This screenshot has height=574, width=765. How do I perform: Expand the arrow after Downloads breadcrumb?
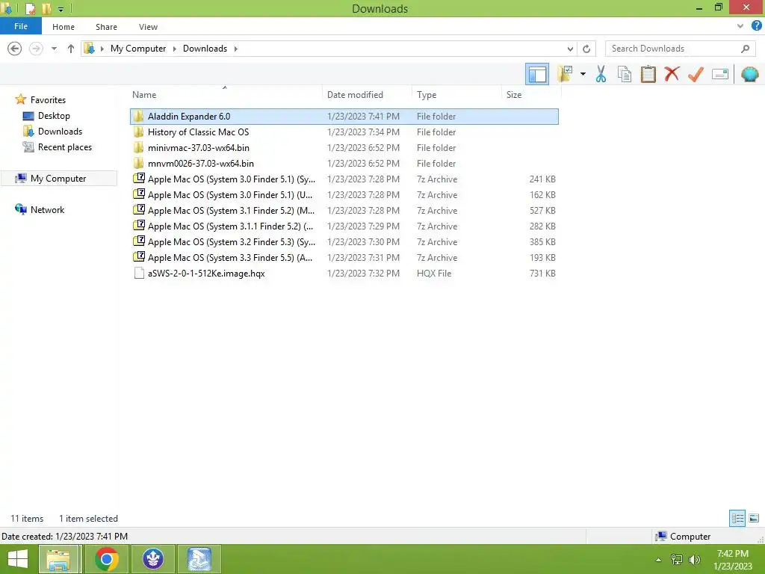pos(235,49)
